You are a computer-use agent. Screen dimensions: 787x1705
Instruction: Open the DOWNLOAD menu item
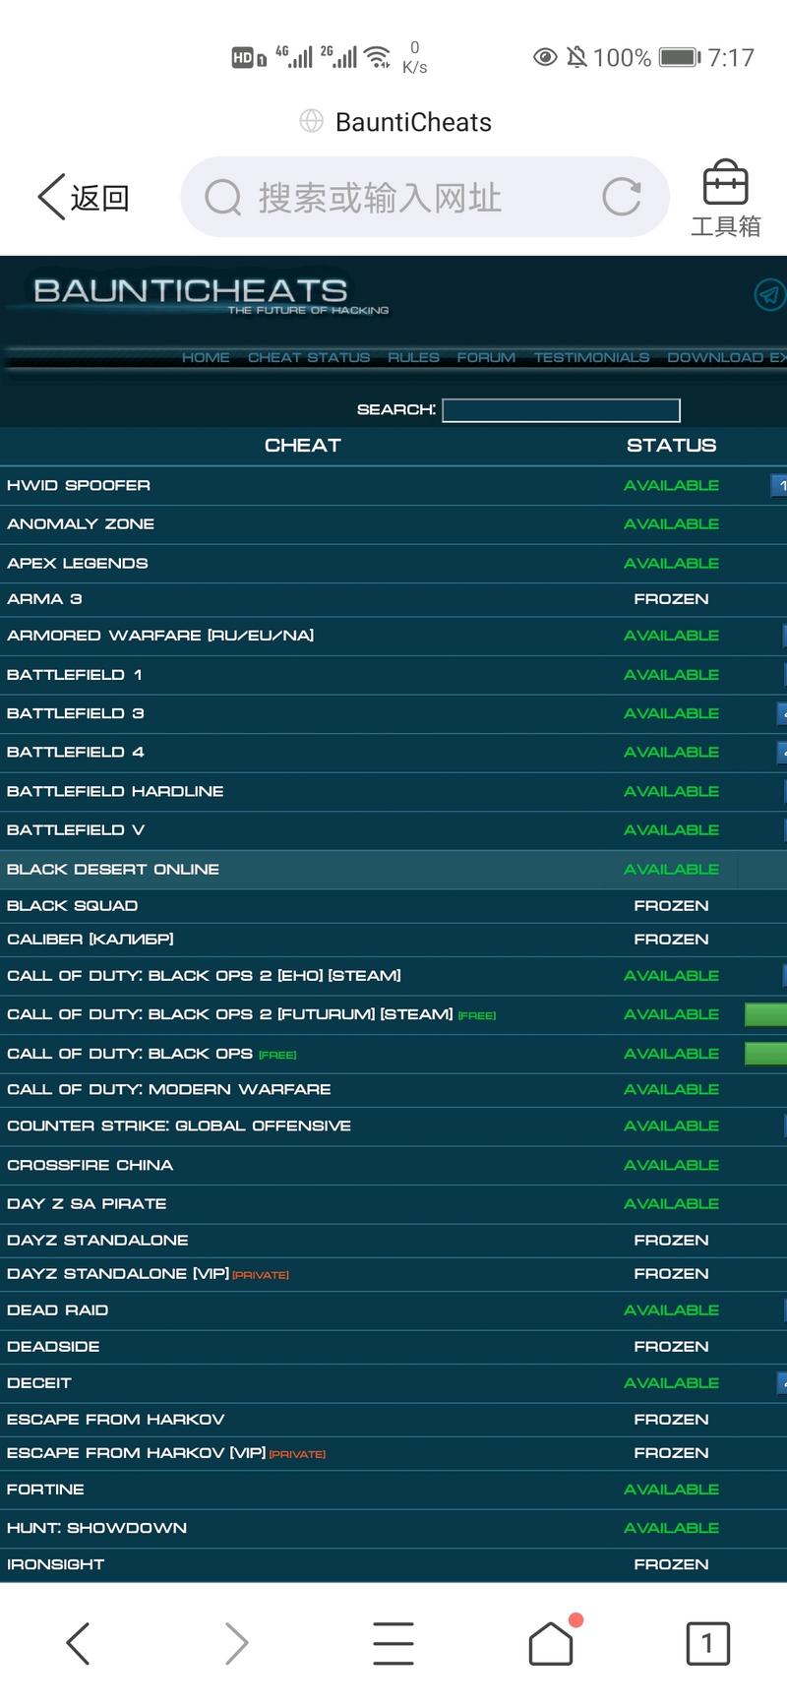tap(726, 357)
